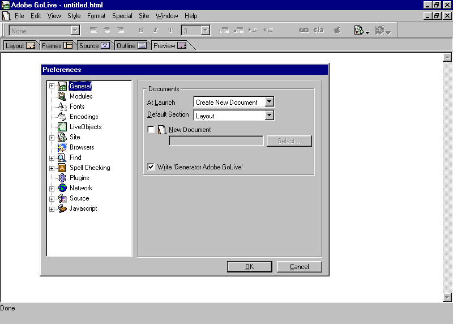This screenshot has width=453, height=324.
Task: Expand the Network tree node
Action: click(52, 189)
